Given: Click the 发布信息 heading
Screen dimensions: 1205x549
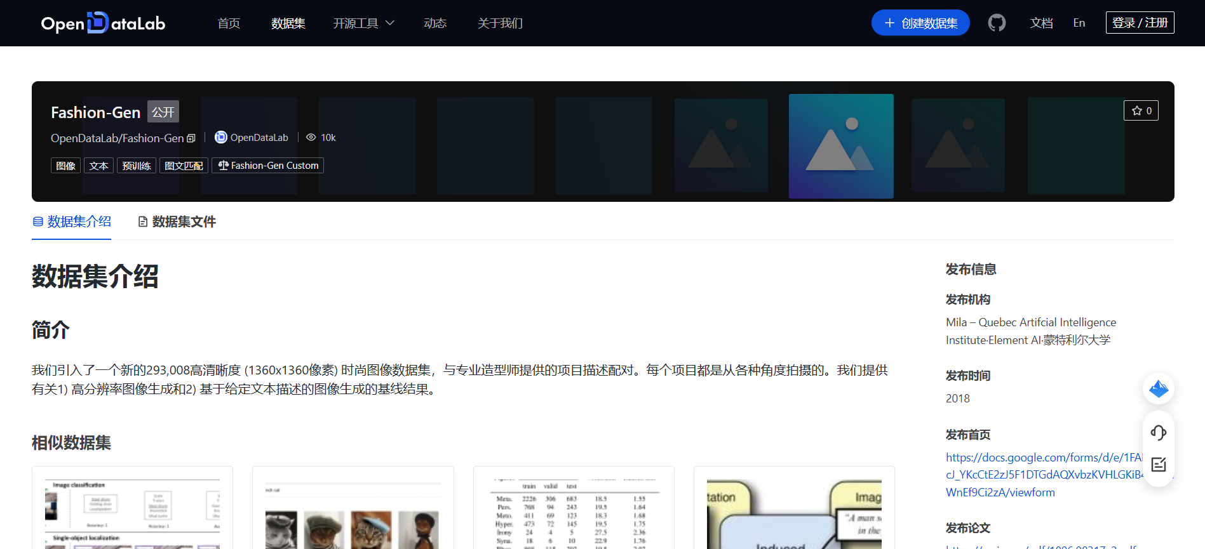Looking at the screenshot, I should [x=971, y=269].
